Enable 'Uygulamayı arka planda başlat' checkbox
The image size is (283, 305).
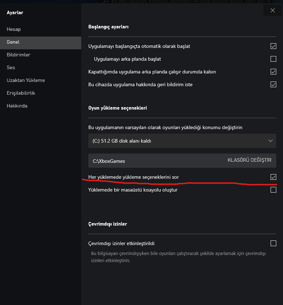click(273, 59)
